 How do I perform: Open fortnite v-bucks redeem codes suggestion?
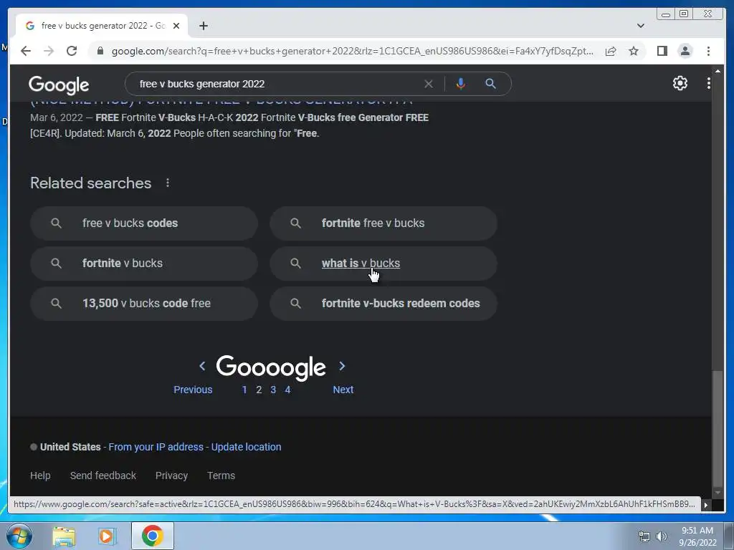click(x=383, y=304)
